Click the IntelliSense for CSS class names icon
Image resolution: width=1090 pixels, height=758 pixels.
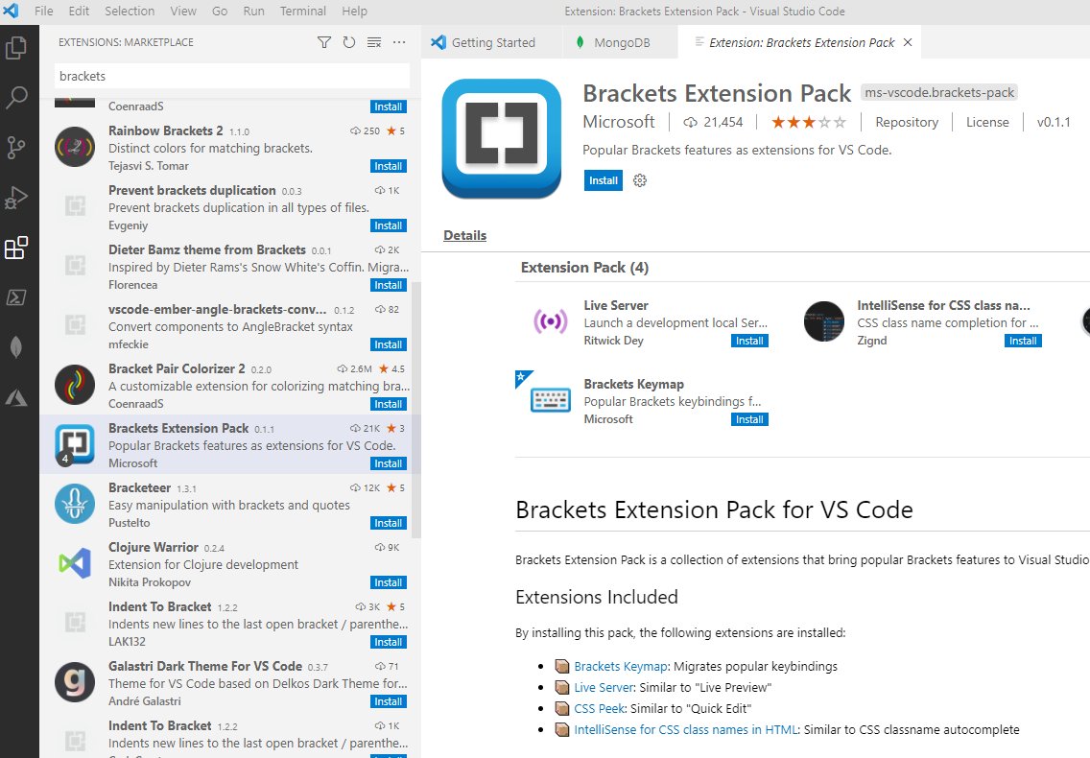pos(824,321)
